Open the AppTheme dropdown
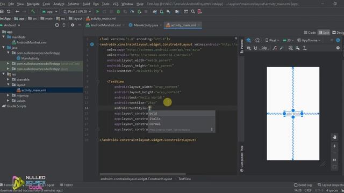This screenshot has height=193, width=344. (309, 40)
